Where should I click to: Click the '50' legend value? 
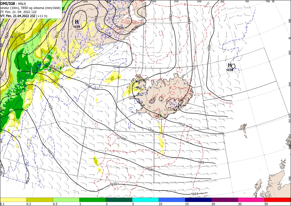click(x=266, y=204)
